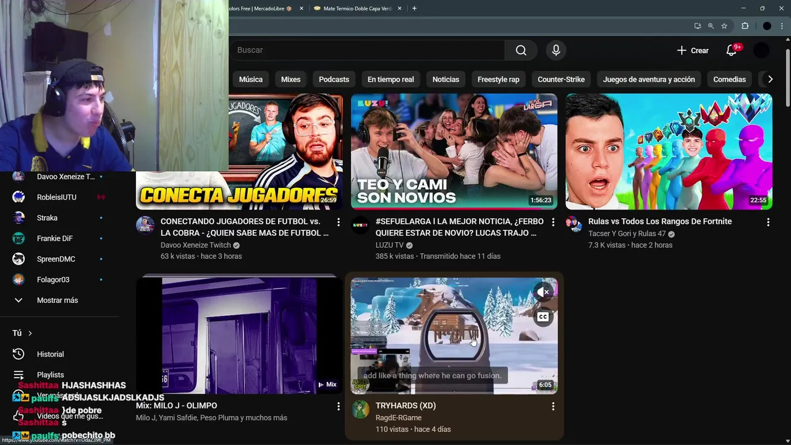Bookmark page with the star icon
The width and height of the screenshot is (791, 445).
[724, 26]
